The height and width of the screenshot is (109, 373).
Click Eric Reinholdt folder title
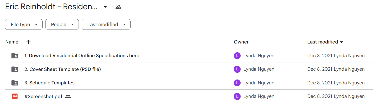click(52, 7)
